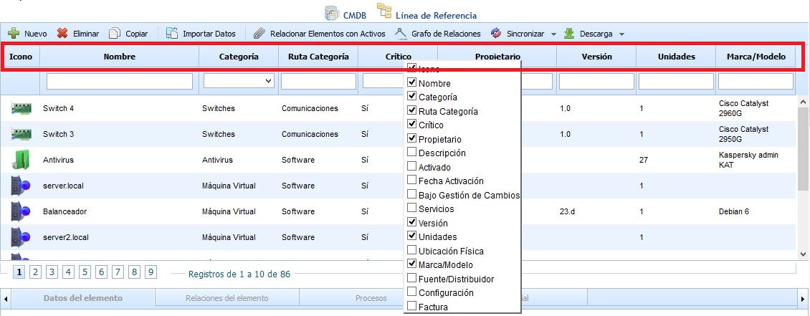Click the green plus Nuevo icon

click(x=14, y=34)
